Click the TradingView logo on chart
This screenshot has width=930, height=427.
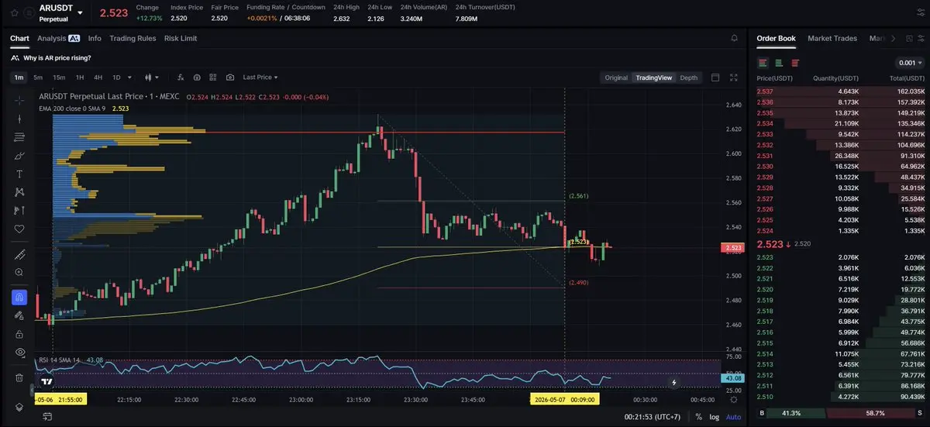pos(46,381)
